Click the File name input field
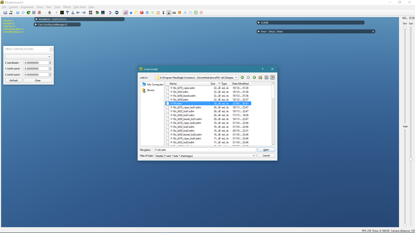Viewport: 415px width, 233px height. click(205, 150)
